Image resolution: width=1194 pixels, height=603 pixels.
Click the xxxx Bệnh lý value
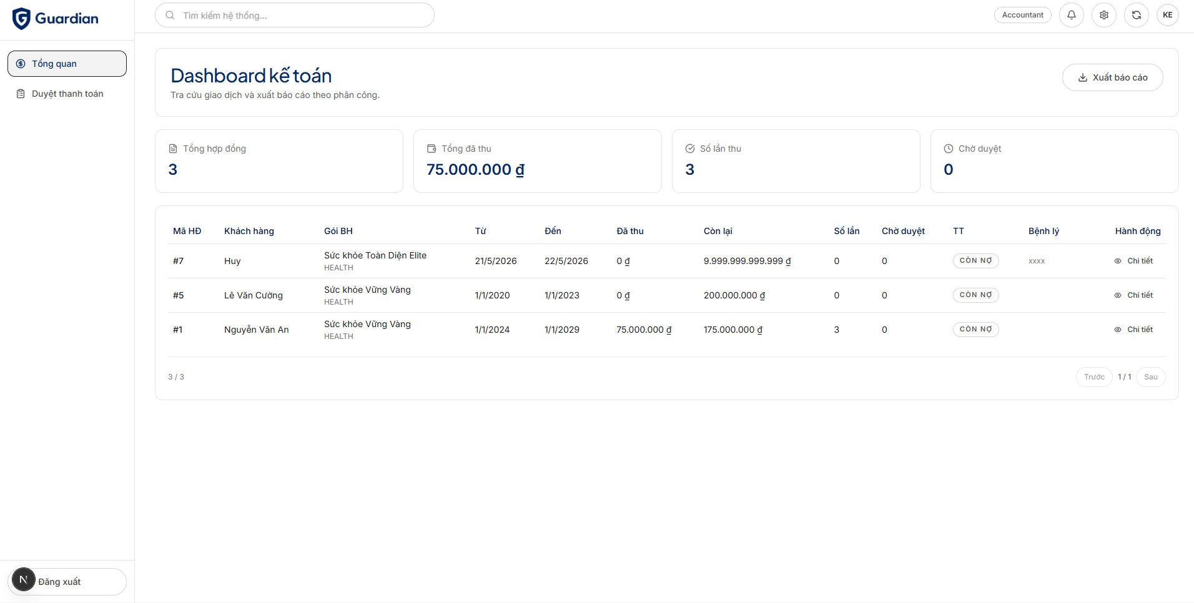[1037, 261]
